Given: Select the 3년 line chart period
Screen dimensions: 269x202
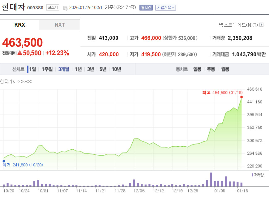Looking at the screenshot, I should 91,69.
